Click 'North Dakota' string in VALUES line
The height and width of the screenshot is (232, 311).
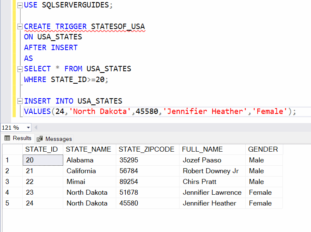pos(100,111)
